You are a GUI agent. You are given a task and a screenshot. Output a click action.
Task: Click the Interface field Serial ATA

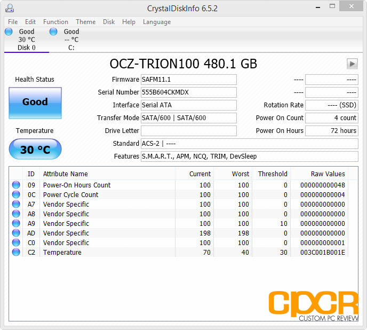(x=189, y=105)
